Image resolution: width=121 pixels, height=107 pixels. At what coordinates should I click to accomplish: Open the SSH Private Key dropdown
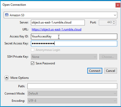pos(64,57)
